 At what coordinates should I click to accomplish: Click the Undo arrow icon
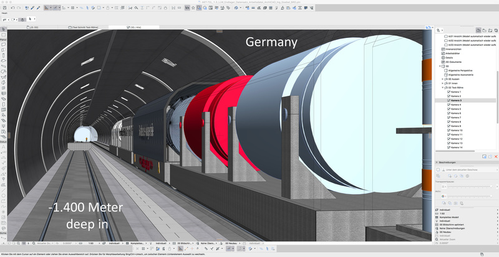(x=14, y=8)
